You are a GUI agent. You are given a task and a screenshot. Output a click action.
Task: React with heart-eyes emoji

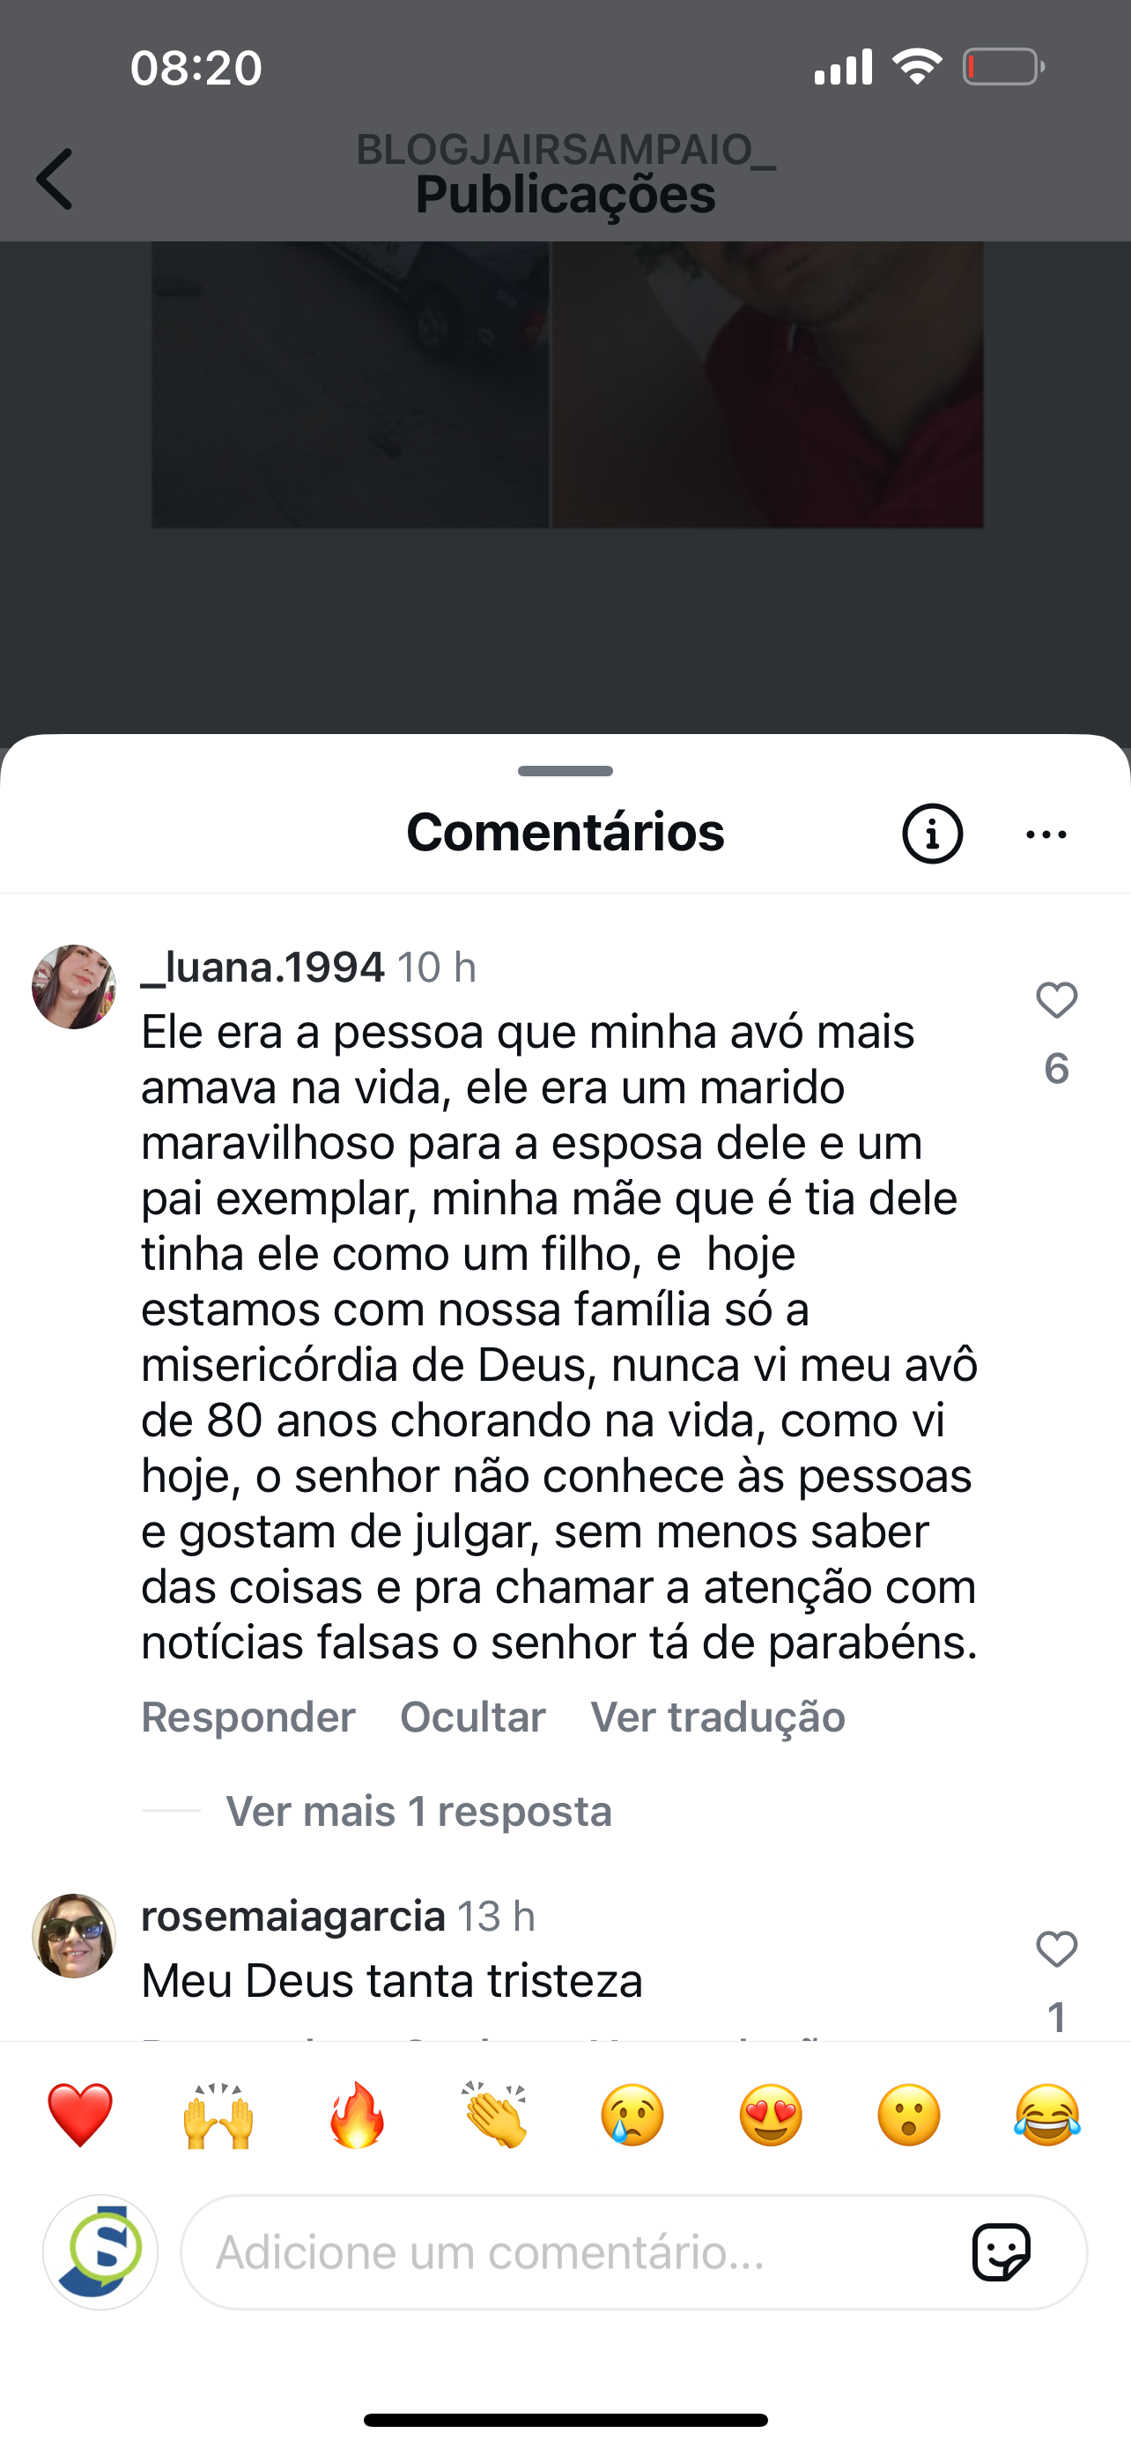click(771, 2116)
